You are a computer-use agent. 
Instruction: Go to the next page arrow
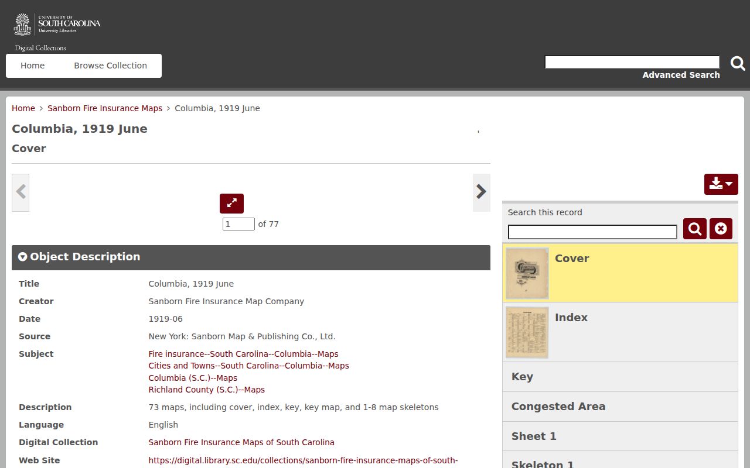point(482,192)
